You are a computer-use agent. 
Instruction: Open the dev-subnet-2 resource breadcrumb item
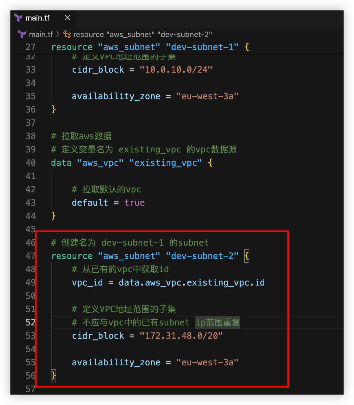point(142,34)
